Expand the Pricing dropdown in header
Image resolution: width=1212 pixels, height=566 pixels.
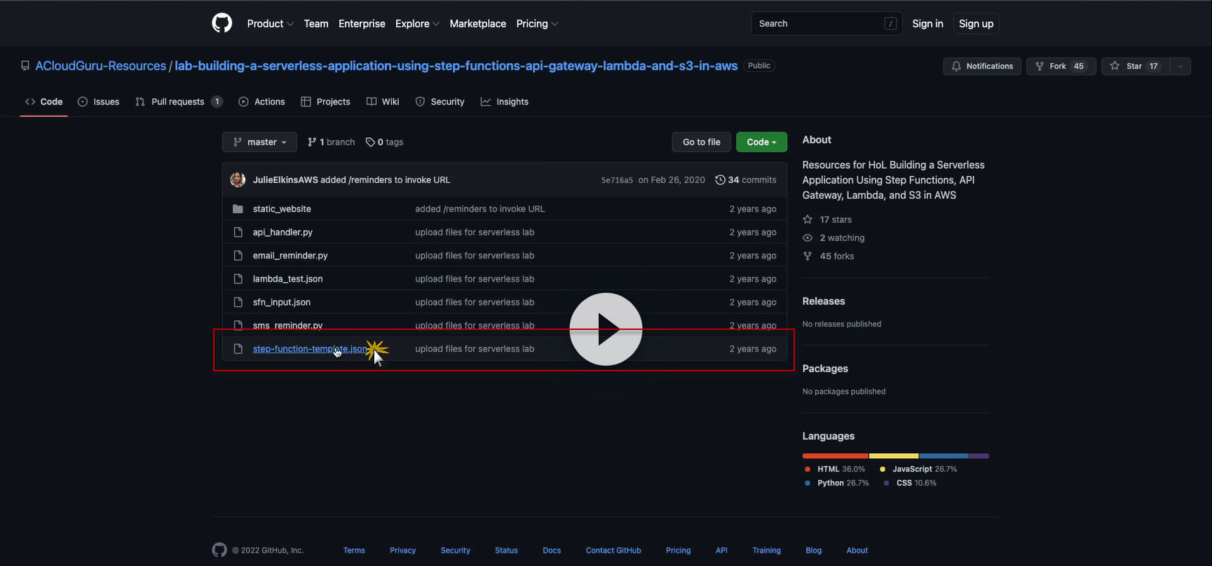[537, 24]
